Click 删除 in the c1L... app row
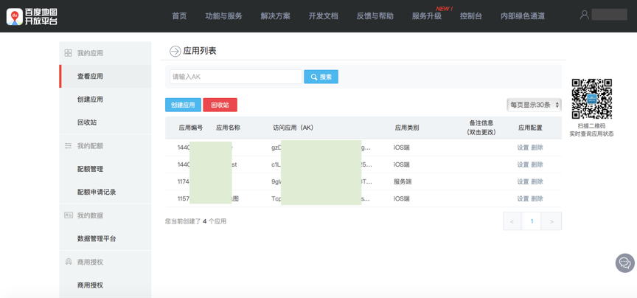This screenshot has width=637, height=298. point(537,164)
